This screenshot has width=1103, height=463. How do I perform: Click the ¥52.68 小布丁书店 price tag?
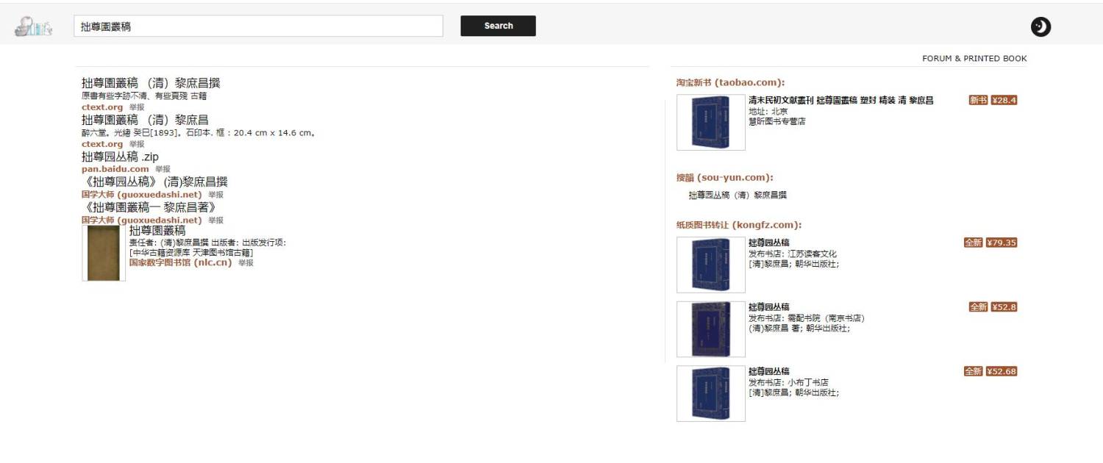[x=1001, y=371]
